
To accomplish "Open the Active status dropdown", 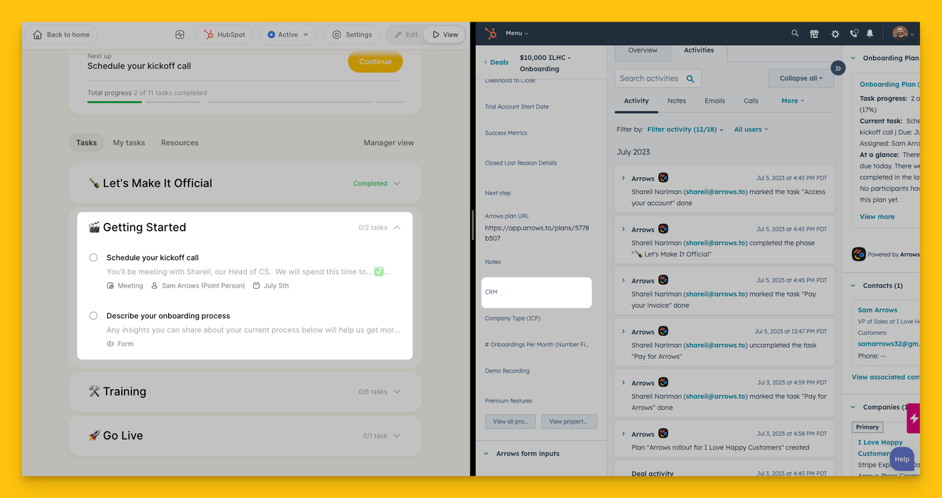I will pos(288,35).
